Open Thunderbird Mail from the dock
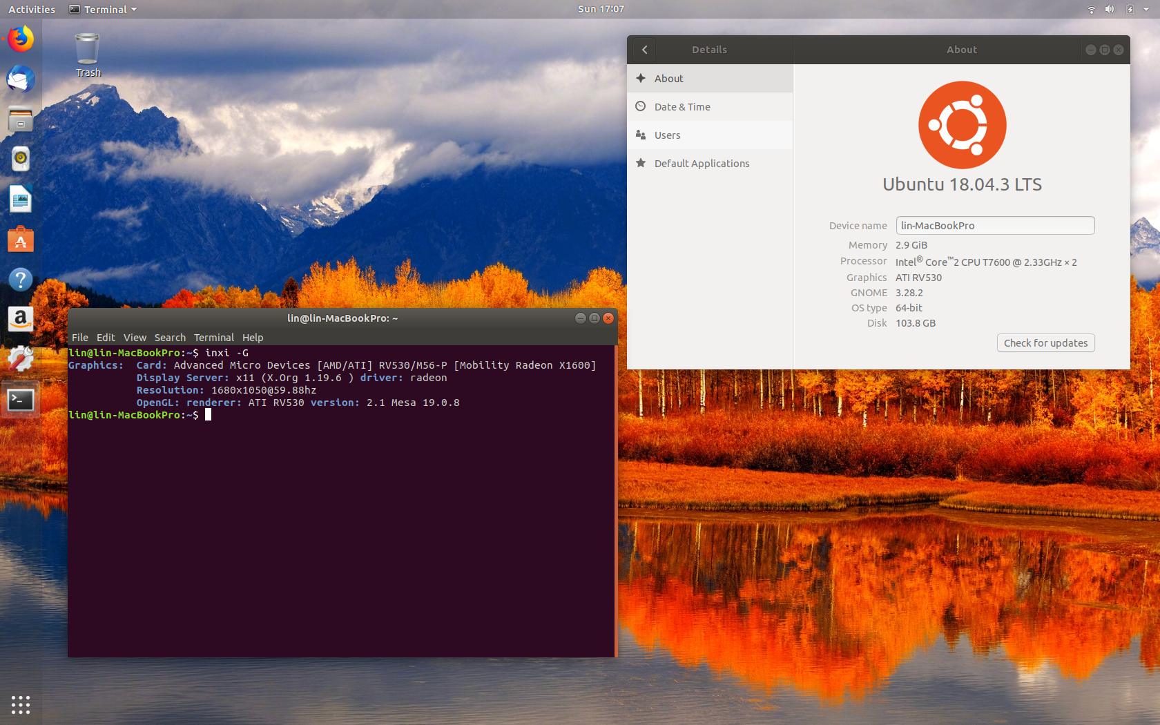The image size is (1160, 725). coord(21,79)
